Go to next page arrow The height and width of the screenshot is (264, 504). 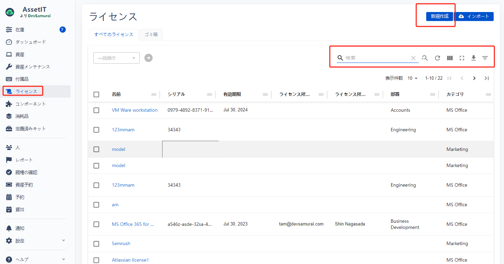point(474,78)
